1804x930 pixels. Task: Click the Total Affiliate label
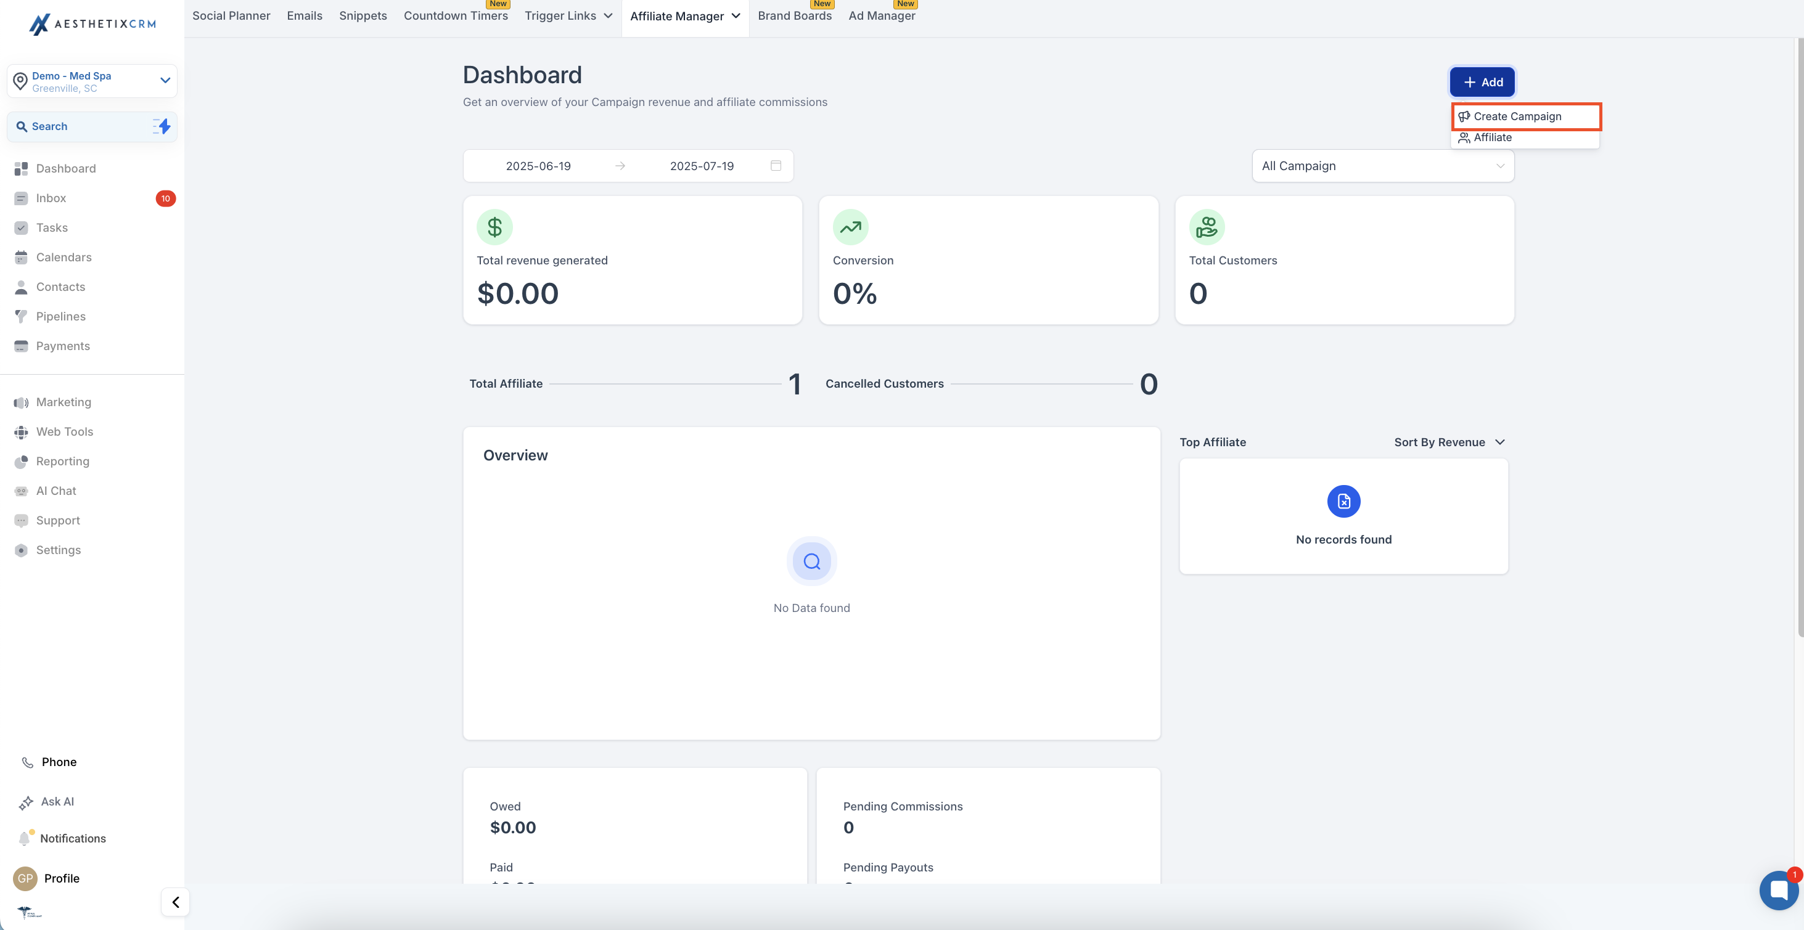(x=506, y=384)
